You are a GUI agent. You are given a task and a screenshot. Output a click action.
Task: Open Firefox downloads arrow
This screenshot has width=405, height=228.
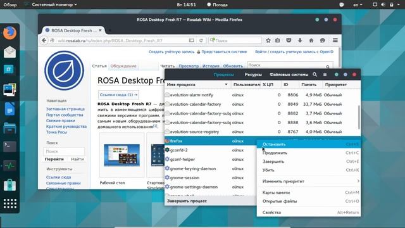[300, 41]
